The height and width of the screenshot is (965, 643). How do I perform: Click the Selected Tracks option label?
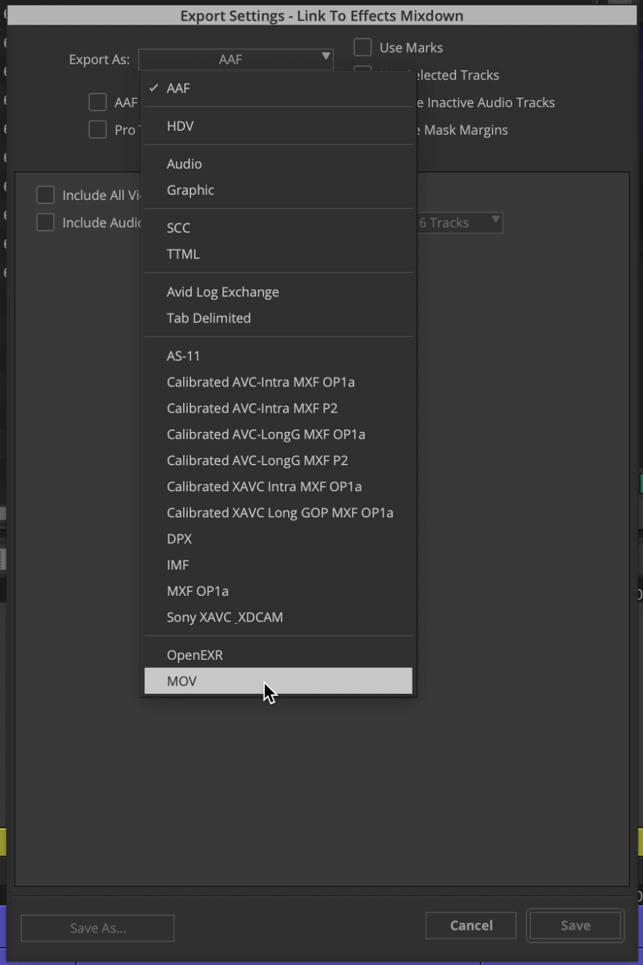[x=459, y=75]
